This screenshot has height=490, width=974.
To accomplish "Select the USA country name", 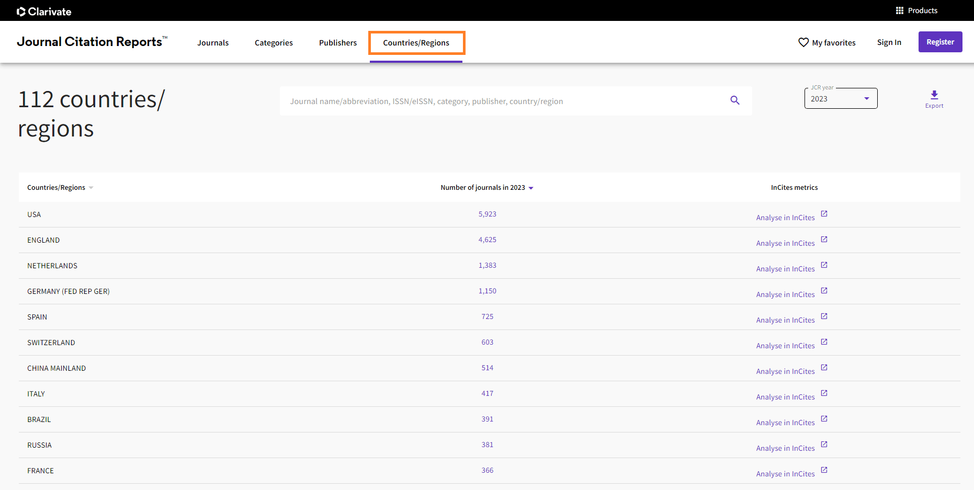I will click(34, 214).
